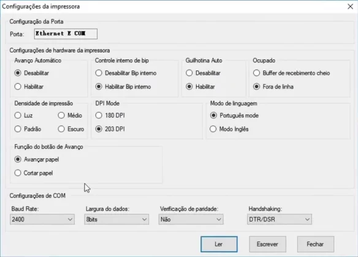Open Verificação de paridade dropdown

point(191,220)
